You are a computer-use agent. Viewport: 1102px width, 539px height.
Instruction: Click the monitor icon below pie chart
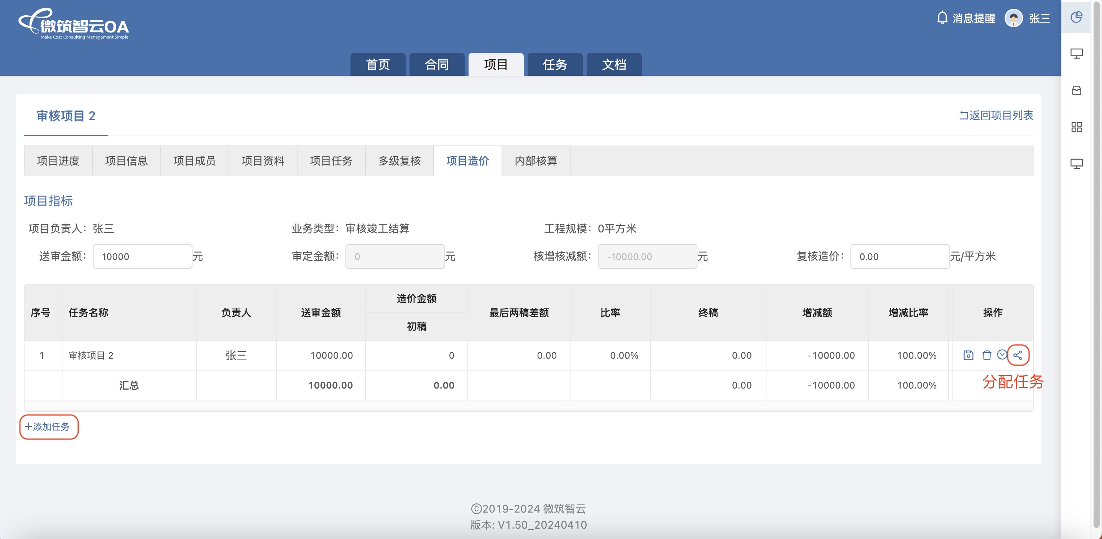coord(1076,53)
